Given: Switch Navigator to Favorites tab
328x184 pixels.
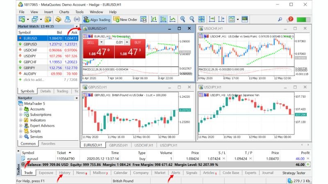Looking at the screenshot, I should click(48, 144).
